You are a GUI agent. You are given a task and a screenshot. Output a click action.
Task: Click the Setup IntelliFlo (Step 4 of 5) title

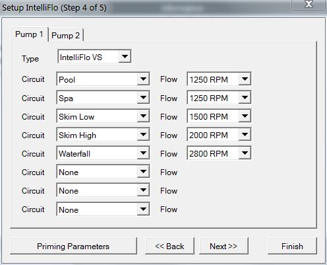(54, 8)
